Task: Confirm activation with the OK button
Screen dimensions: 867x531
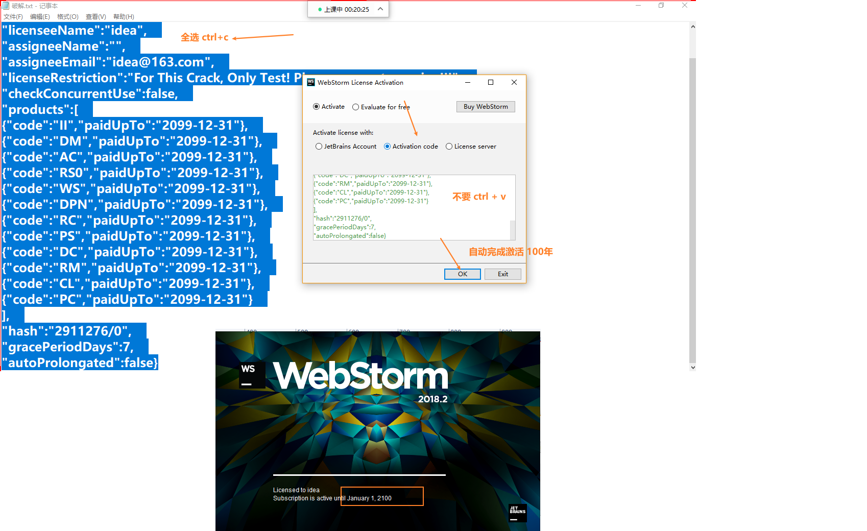Action: [463, 274]
